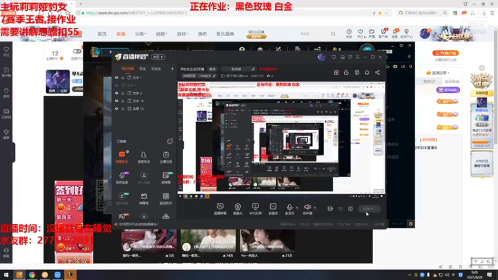Open the notification bell in stream header
Screen dimensions: 498x280
click(367, 72)
